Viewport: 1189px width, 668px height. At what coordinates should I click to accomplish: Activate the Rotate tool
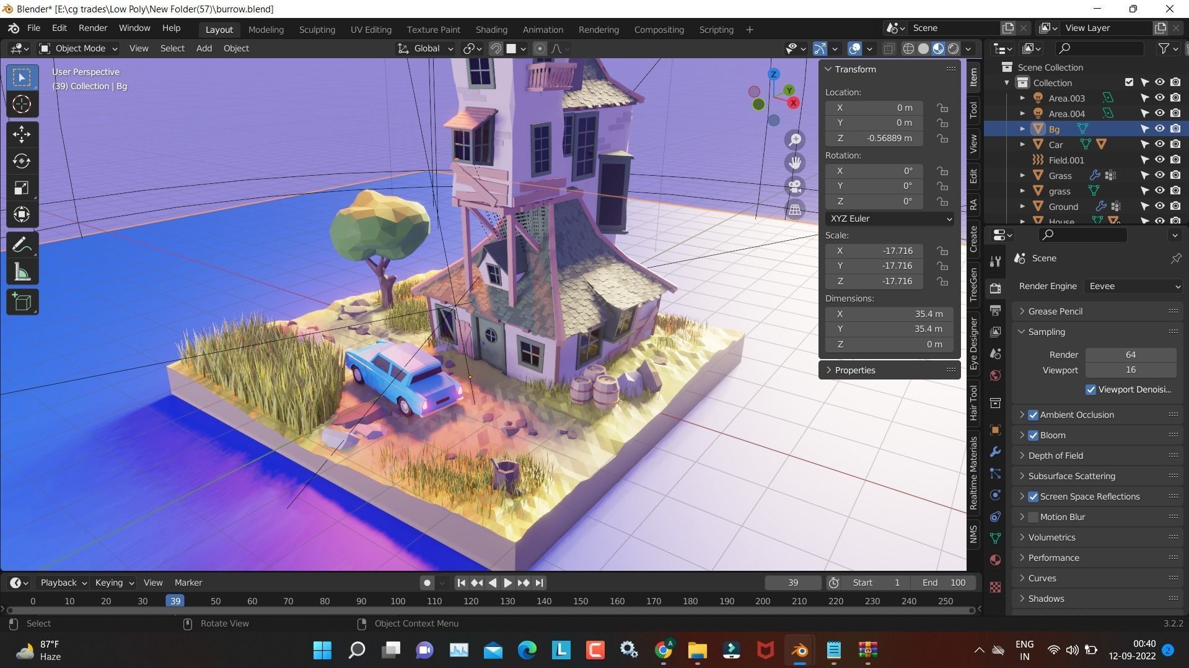pyautogui.click(x=22, y=161)
